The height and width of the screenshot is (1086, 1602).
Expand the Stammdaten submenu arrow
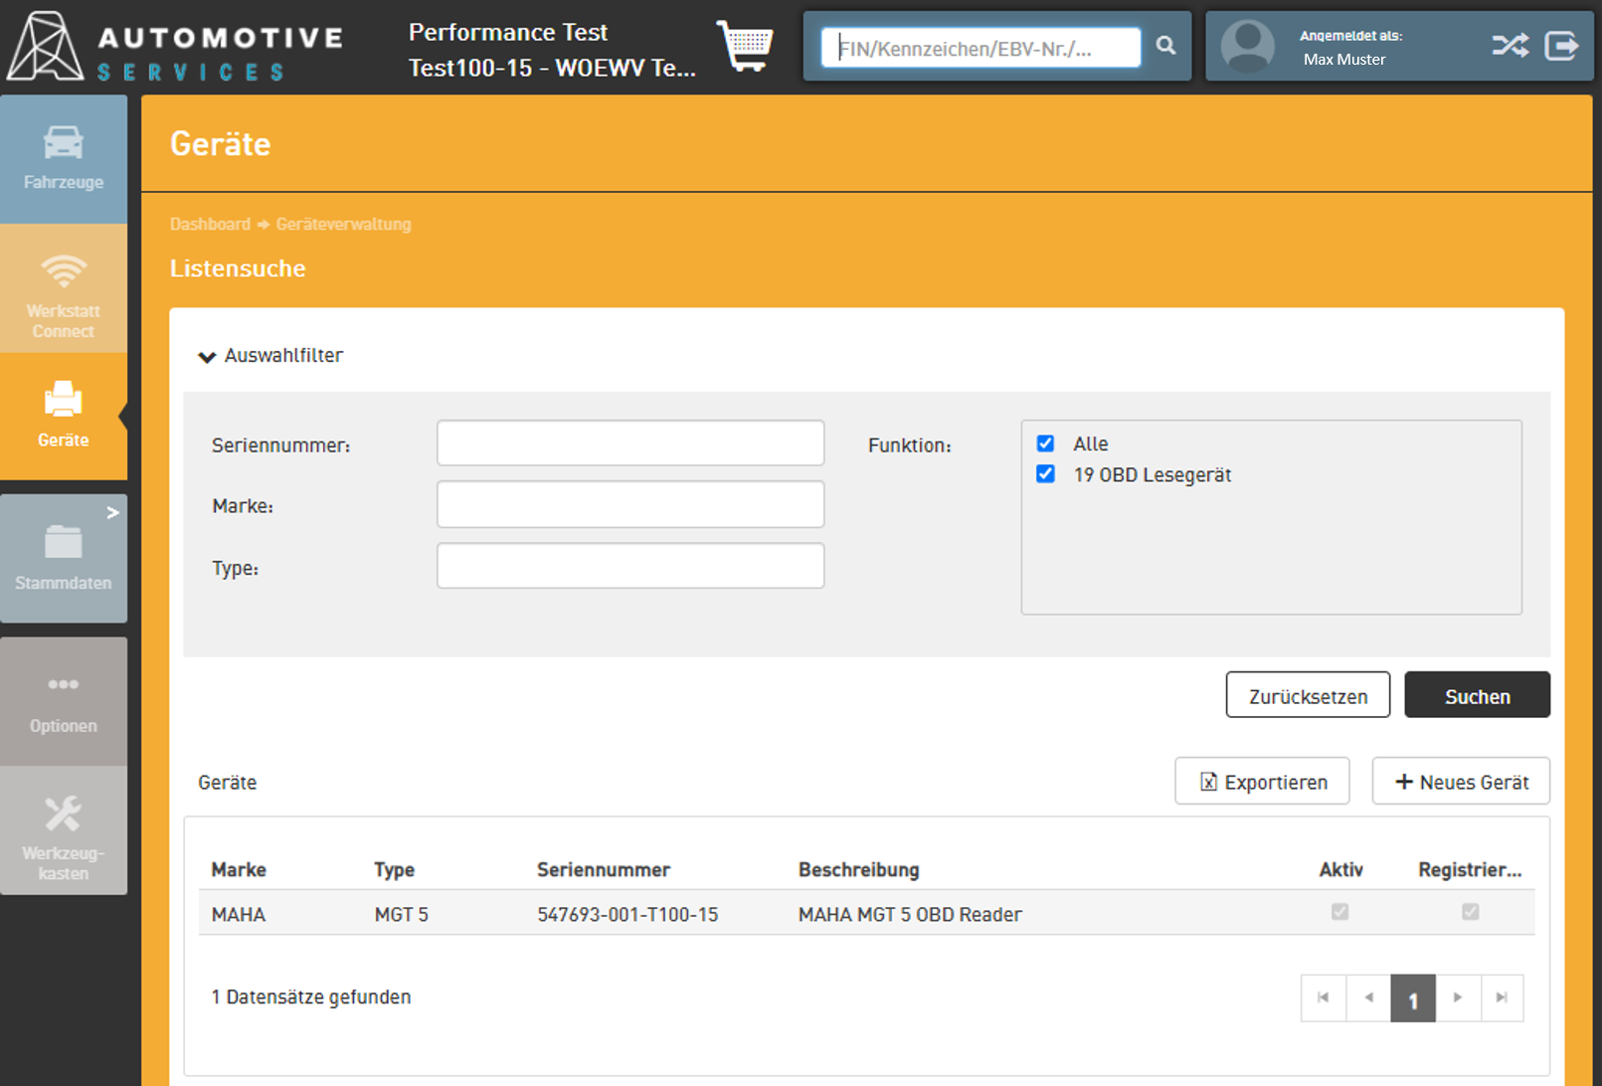tap(112, 512)
